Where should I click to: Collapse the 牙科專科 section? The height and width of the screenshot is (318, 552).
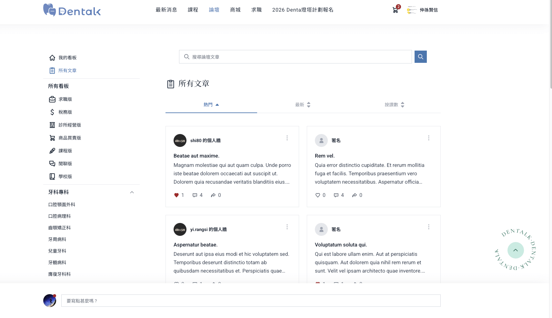pyautogui.click(x=132, y=192)
